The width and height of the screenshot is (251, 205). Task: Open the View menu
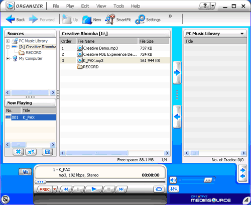[x=101, y=6]
